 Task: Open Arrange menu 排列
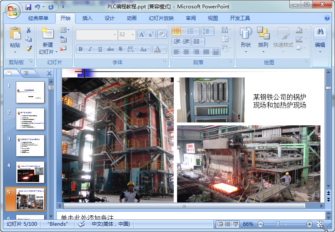[x=263, y=40]
